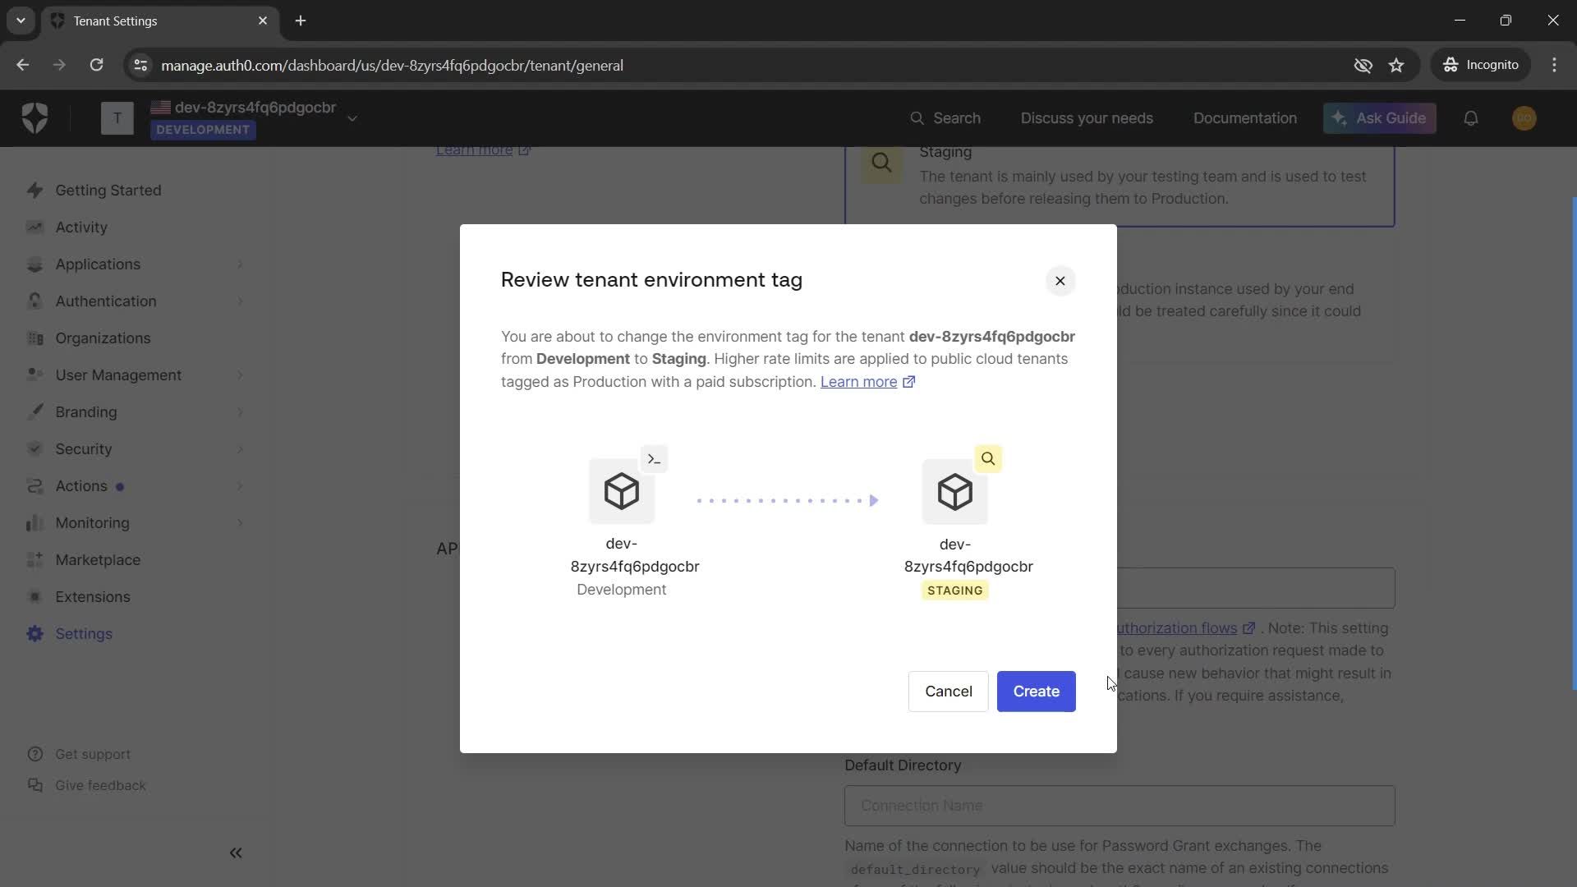Click the STAGING tag label
This screenshot has width=1577, height=887.
954,591
